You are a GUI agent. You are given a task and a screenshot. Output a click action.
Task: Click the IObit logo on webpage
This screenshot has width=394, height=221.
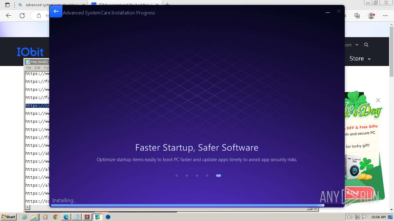coord(30,52)
